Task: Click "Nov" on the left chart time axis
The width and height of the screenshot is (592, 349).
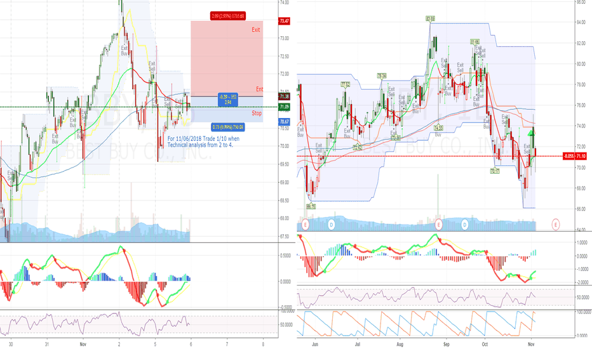Action: (83, 344)
